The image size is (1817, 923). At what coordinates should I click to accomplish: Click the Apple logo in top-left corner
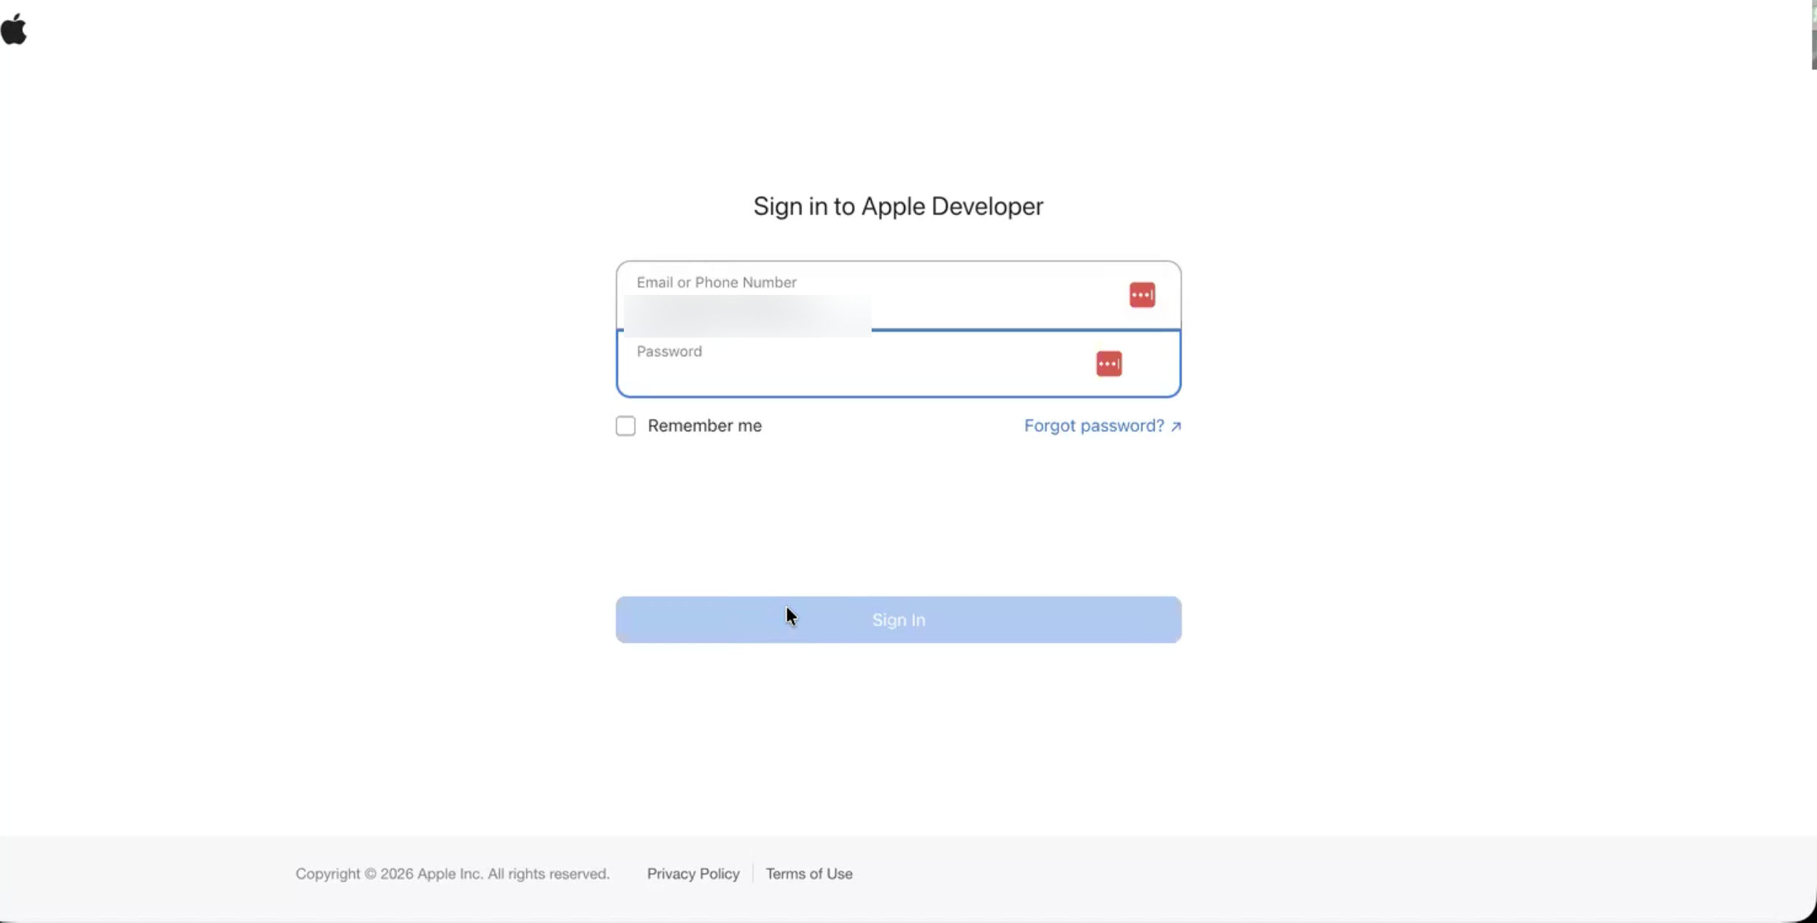[x=14, y=30]
